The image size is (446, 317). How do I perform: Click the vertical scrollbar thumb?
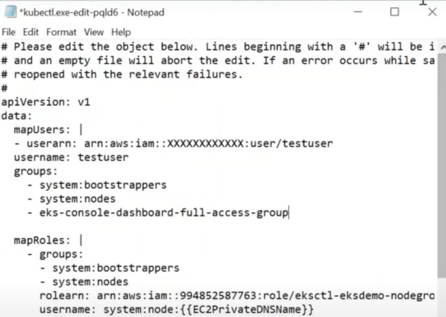click(x=442, y=166)
